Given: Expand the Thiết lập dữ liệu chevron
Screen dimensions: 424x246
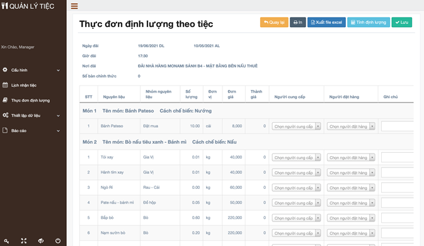Looking at the screenshot, I should [58, 116].
